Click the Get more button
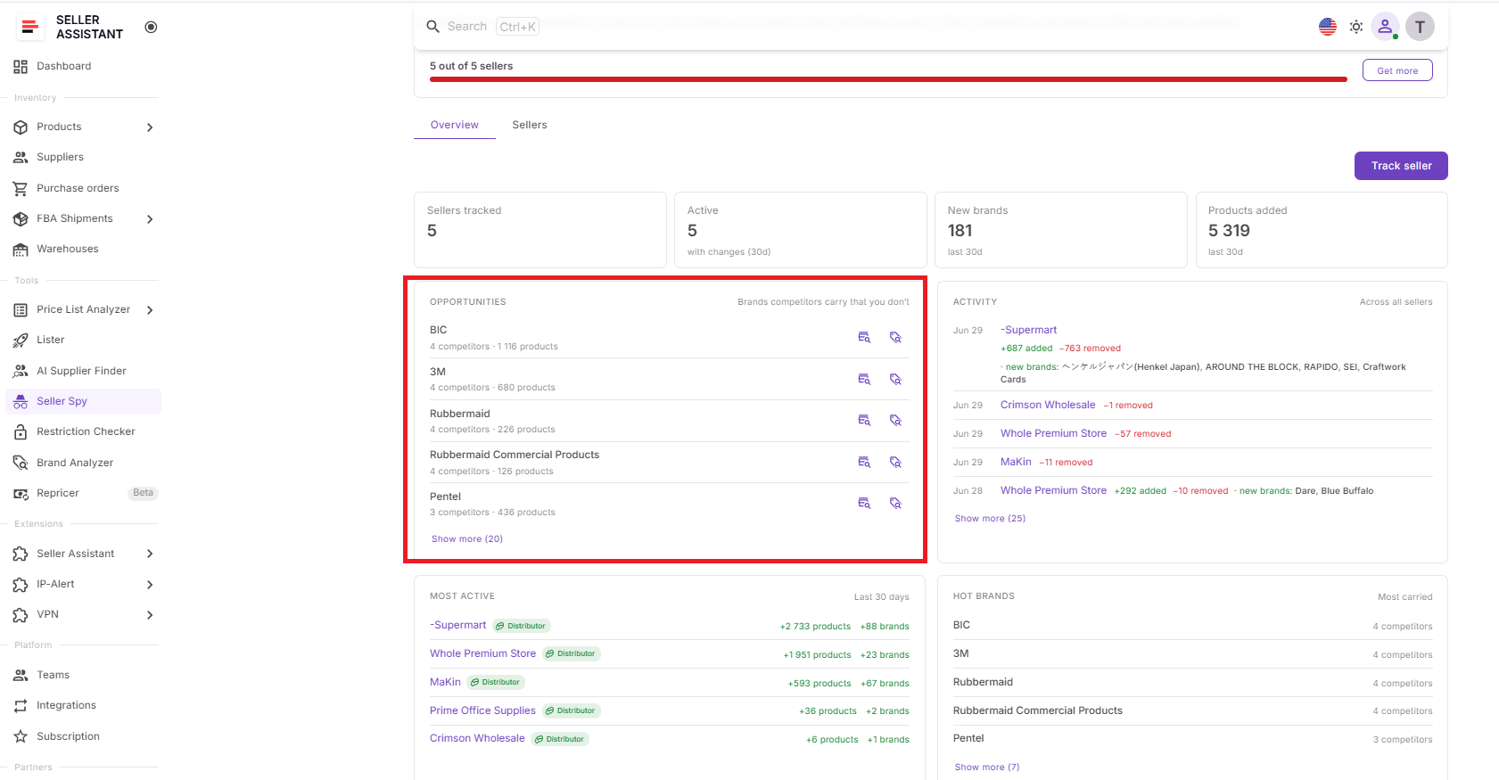The height and width of the screenshot is (780, 1499). click(1397, 70)
